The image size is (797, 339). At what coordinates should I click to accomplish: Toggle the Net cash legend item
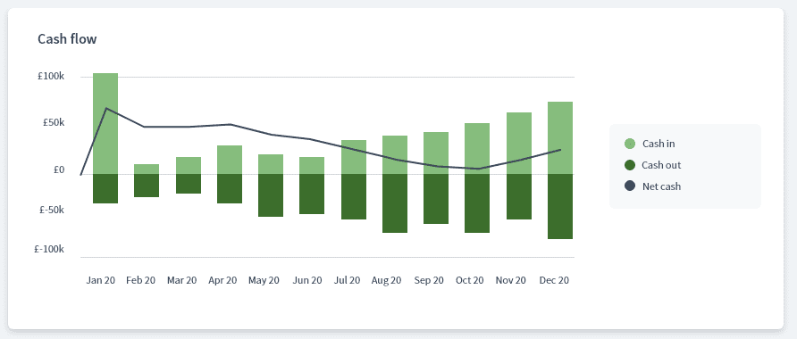coord(652,186)
